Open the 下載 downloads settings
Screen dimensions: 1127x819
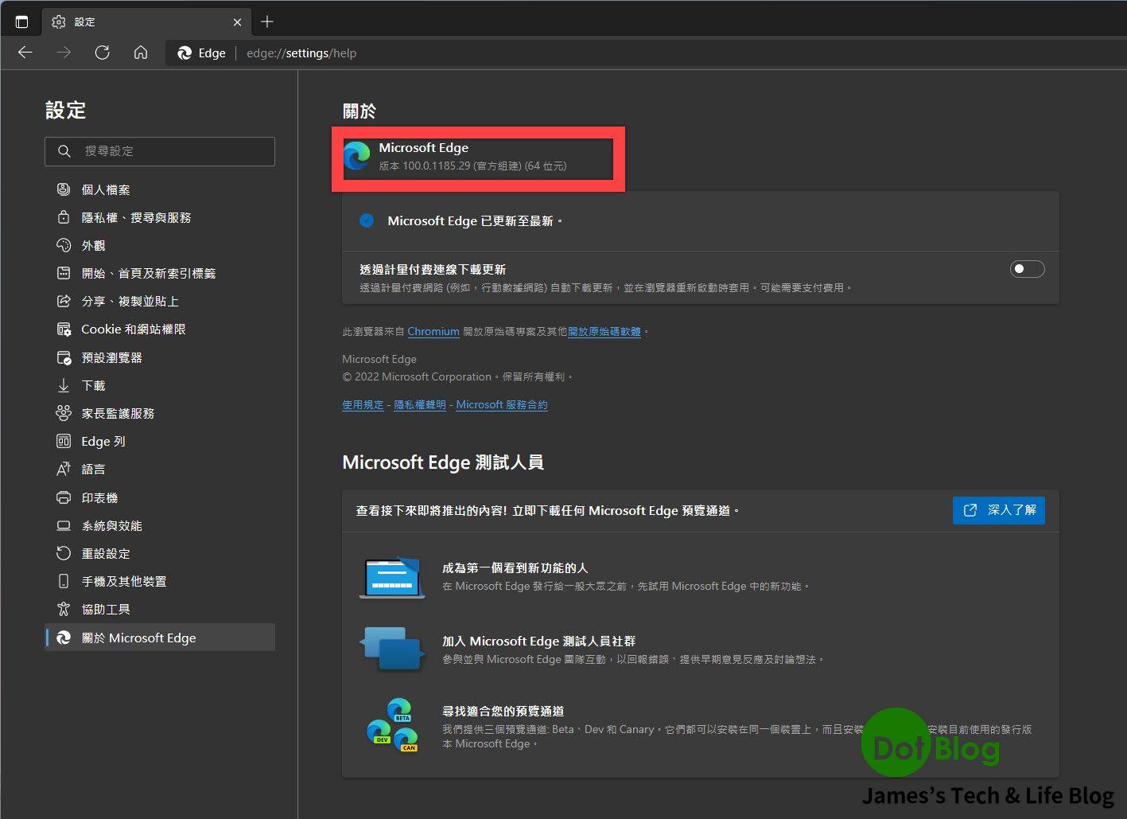point(92,384)
